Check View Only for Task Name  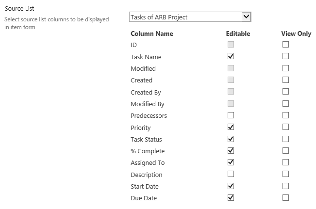pos(285,56)
